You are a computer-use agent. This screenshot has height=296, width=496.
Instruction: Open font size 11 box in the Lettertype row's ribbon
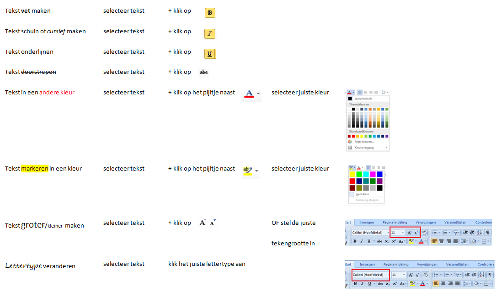pyautogui.click(x=399, y=275)
